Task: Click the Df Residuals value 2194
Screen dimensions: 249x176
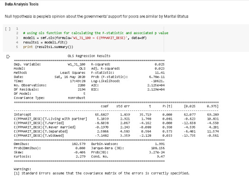Action: pos(82,89)
